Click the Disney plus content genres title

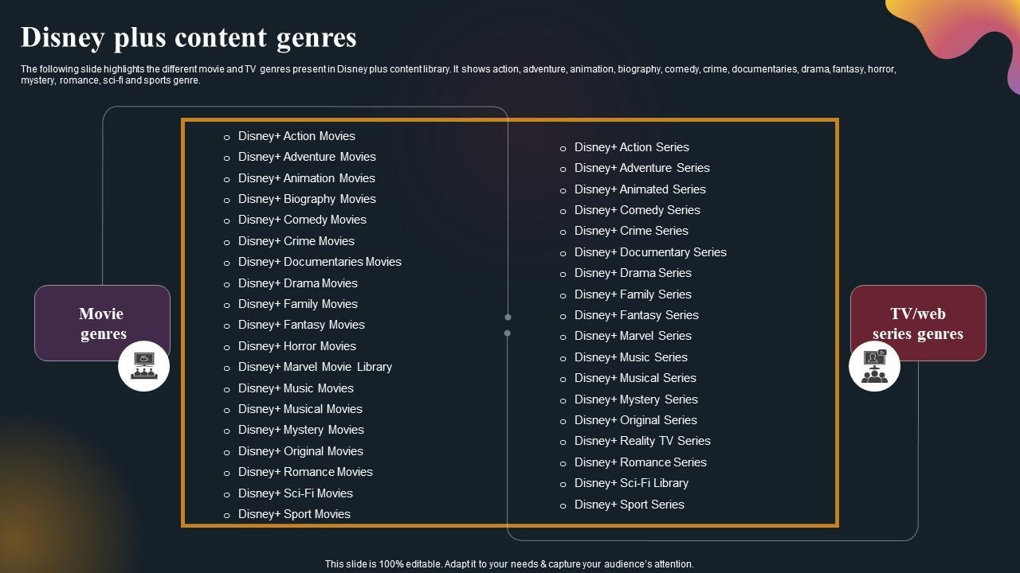tap(189, 37)
